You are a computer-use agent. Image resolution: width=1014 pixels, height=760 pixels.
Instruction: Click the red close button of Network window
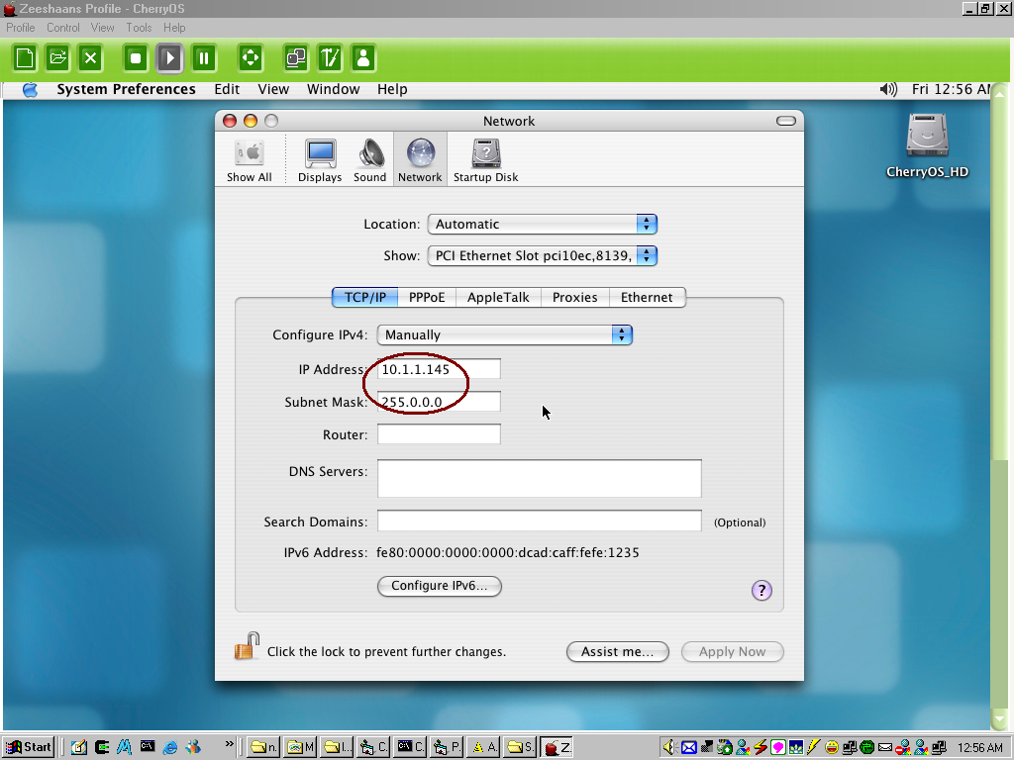point(230,121)
